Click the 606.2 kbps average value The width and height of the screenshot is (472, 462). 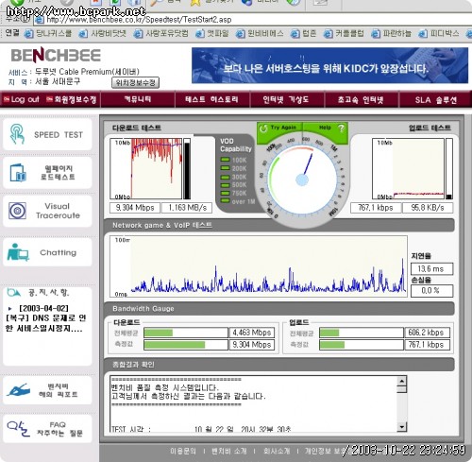click(427, 333)
